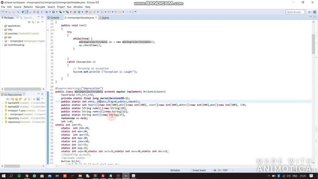Image resolution: width=318 pixels, height=179 pixels.
Task: Open the Run menu
Action: click(69, 7)
